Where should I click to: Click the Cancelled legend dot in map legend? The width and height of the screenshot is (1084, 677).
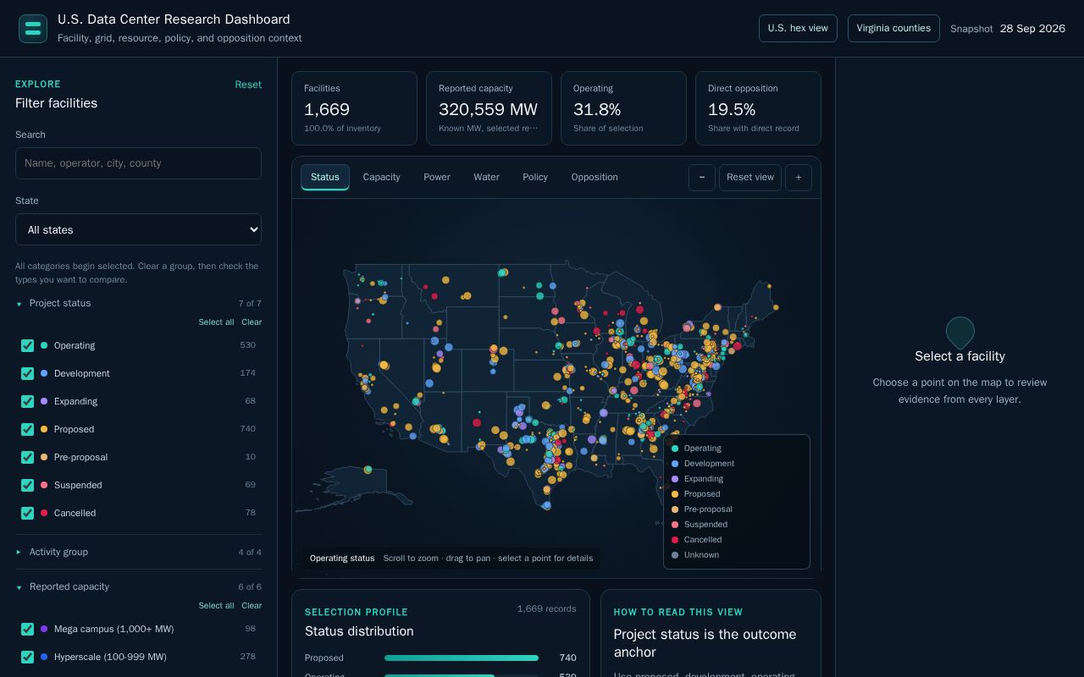click(675, 540)
